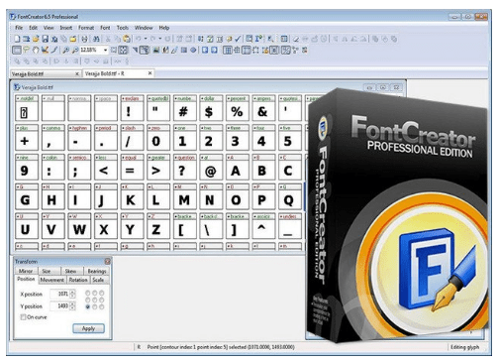Switch to the Mirror tab in Transform
The image size is (499, 362).
pyautogui.click(x=26, y=271)
